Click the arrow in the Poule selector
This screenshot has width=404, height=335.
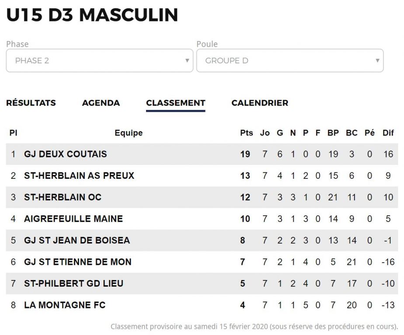pyautogui.click(x=377, y=61)
